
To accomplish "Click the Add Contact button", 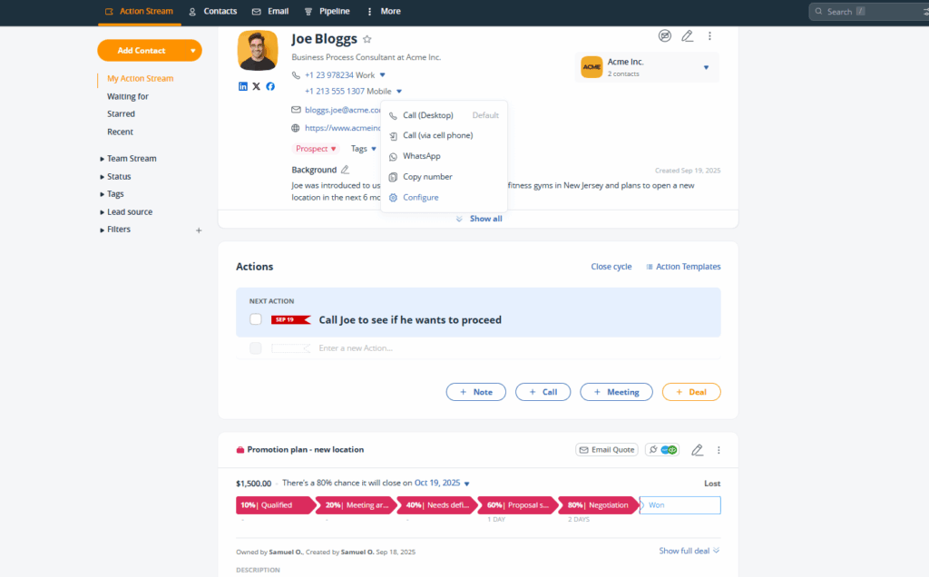I will click(142, 51).
